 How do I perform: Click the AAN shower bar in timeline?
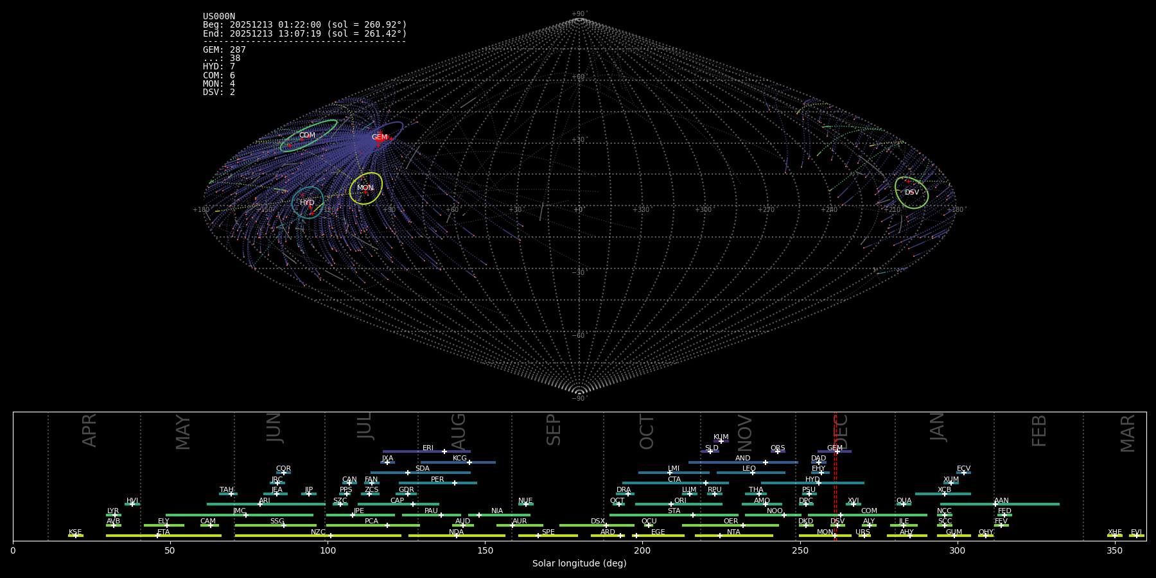coord(1000,504)
